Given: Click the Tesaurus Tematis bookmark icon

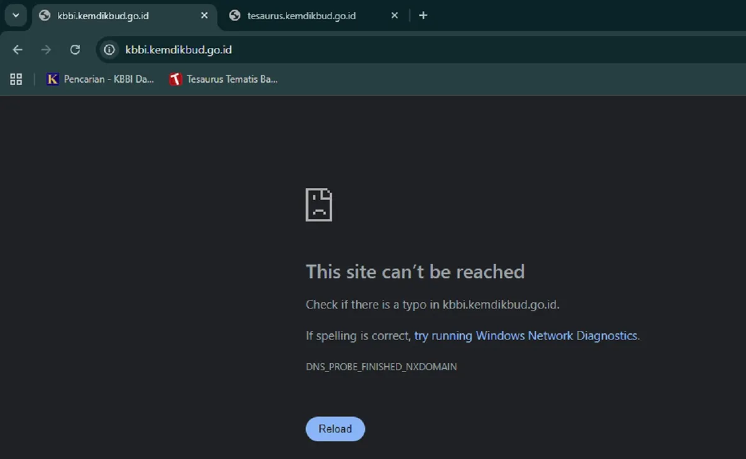Looking at the screenshot, I should click(x=174, y=79).
